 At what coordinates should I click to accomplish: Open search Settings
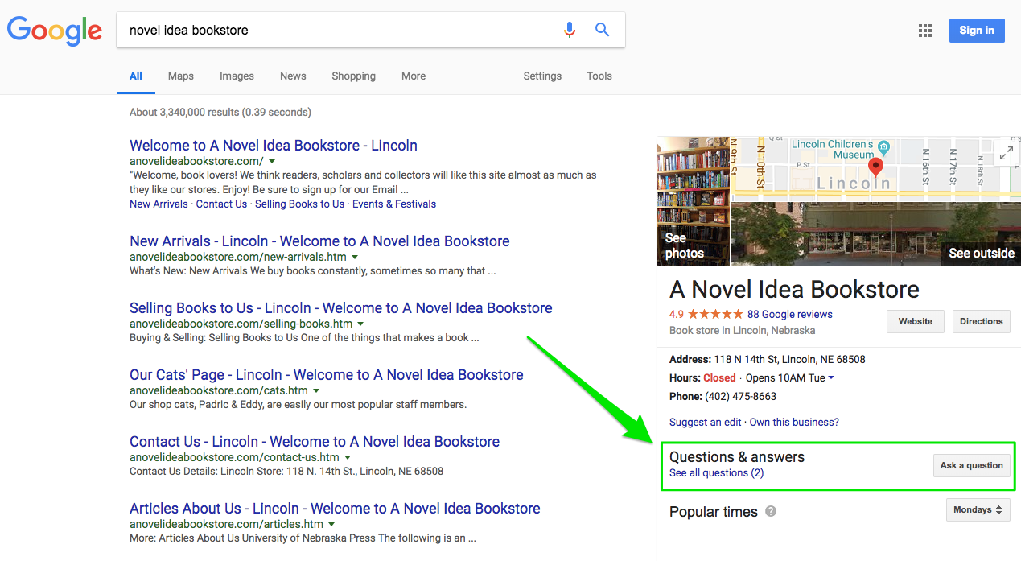[x=542, y=76]
